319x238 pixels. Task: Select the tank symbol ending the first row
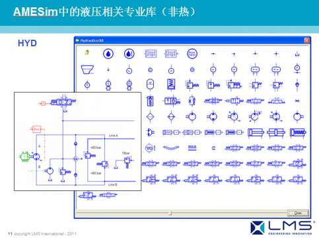click(x=297, y=54)
